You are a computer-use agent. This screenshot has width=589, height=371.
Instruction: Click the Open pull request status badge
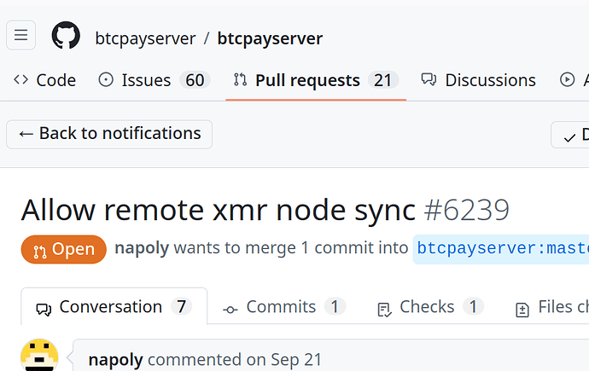coord(64,250)
